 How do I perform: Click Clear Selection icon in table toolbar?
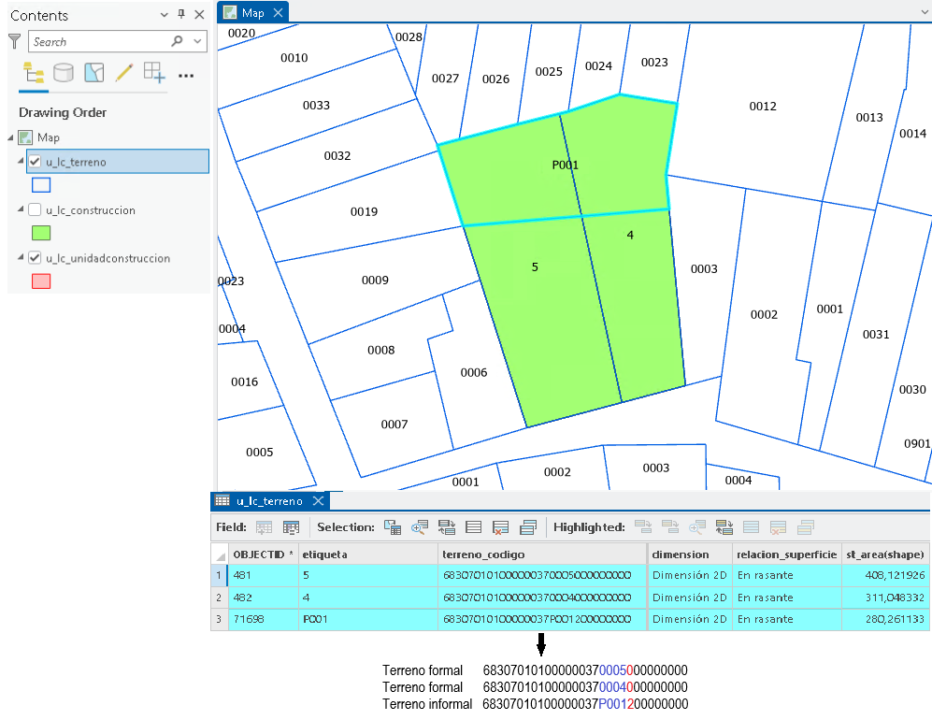click(500, 527)
